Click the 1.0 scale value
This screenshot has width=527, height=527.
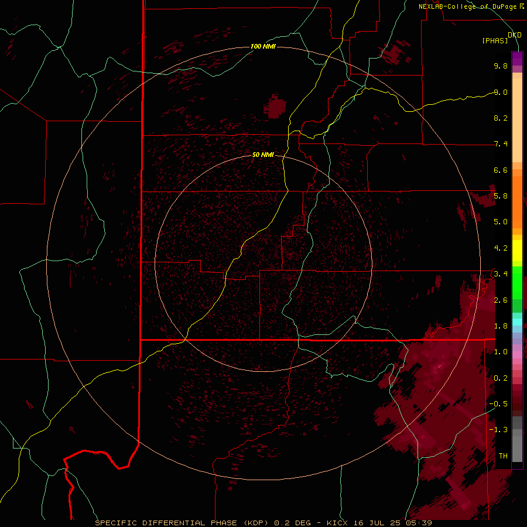click(501, 352)
